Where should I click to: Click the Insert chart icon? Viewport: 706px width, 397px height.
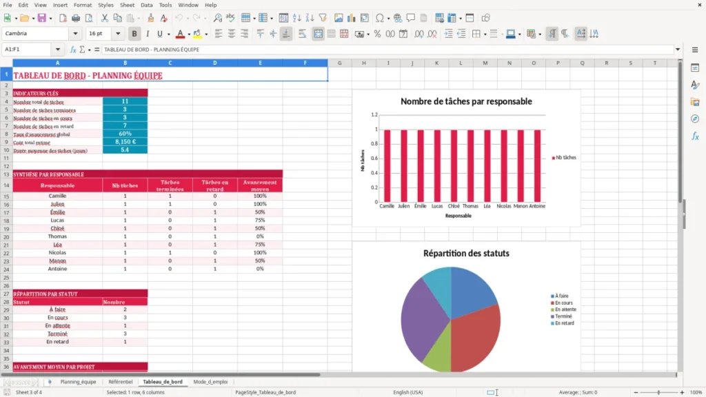click(x=351, y=18)
